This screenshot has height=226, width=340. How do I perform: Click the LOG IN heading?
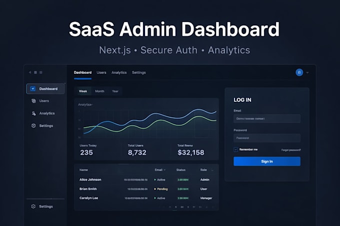click(242, 100)
